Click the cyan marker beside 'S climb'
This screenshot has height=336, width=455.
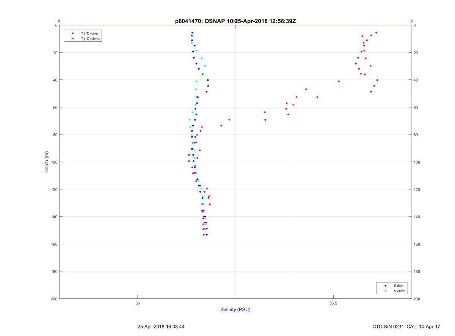[386, 291]
